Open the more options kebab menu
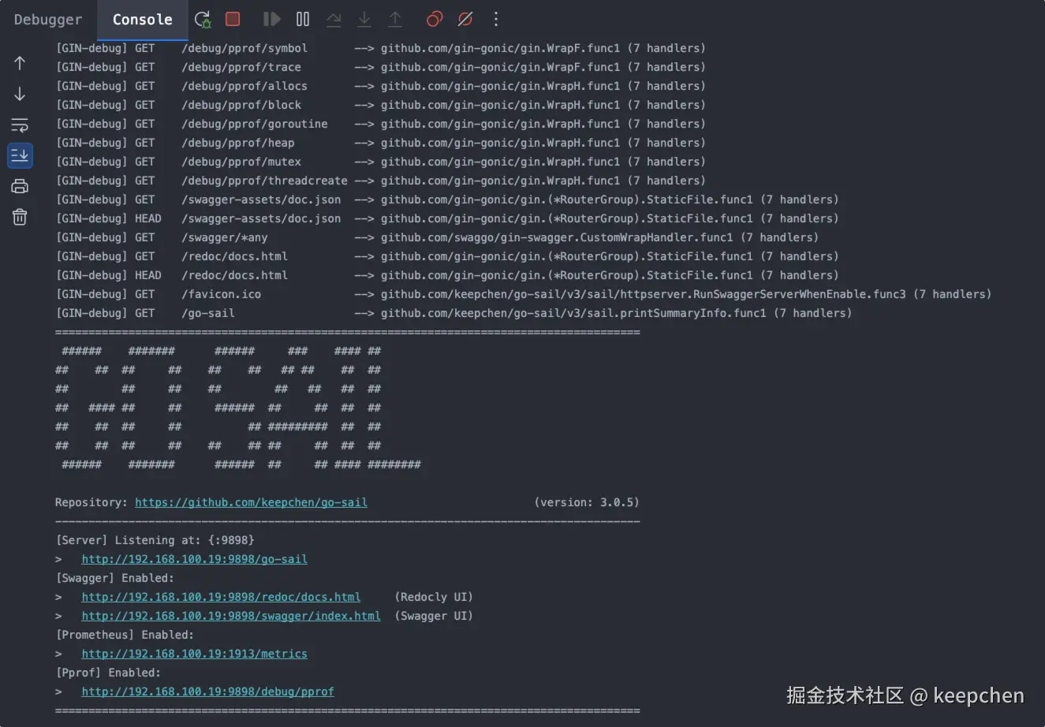The height and width of the screenshot is (727, 1045). (x=496, y=19)
